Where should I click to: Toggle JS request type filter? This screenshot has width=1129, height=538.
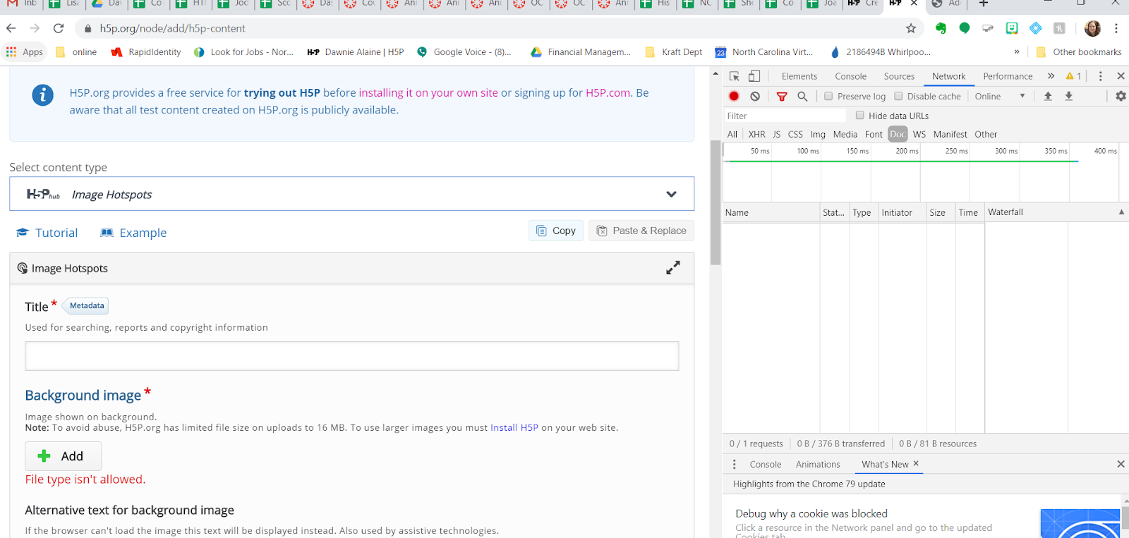point(776,134)
